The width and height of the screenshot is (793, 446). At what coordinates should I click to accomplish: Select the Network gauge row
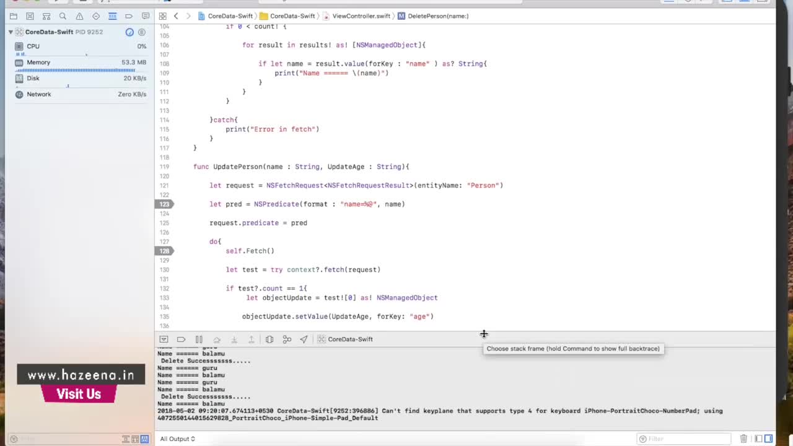(81, 94)
